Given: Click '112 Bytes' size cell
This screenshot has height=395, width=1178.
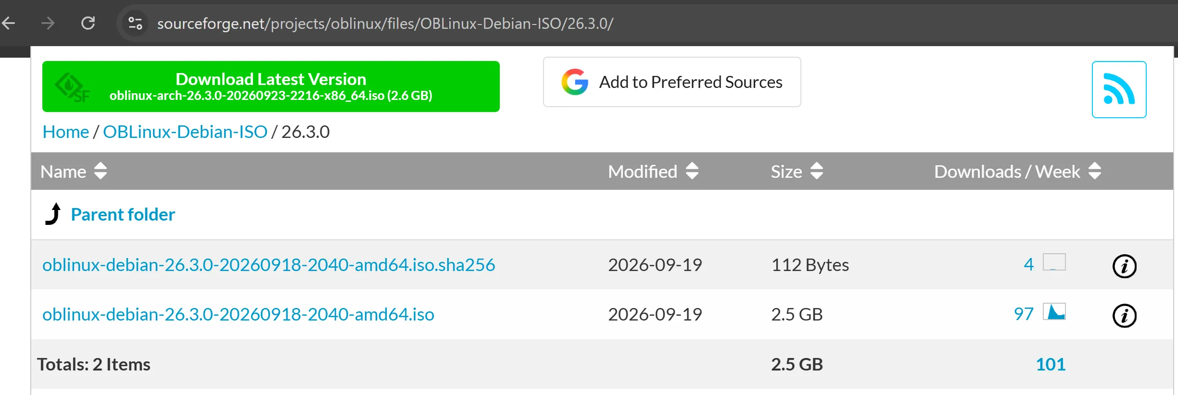Looking at the screenshot, I should [x=810, y=265].
